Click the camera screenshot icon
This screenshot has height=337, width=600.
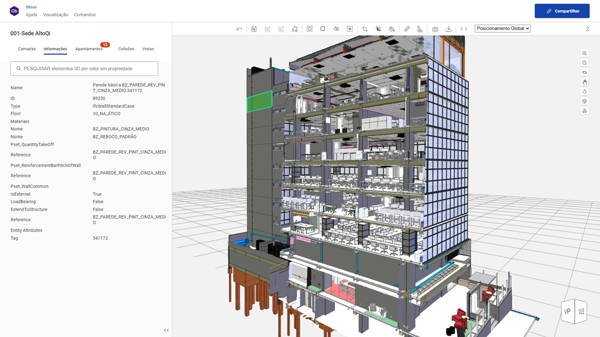click(x=435, y=29)
